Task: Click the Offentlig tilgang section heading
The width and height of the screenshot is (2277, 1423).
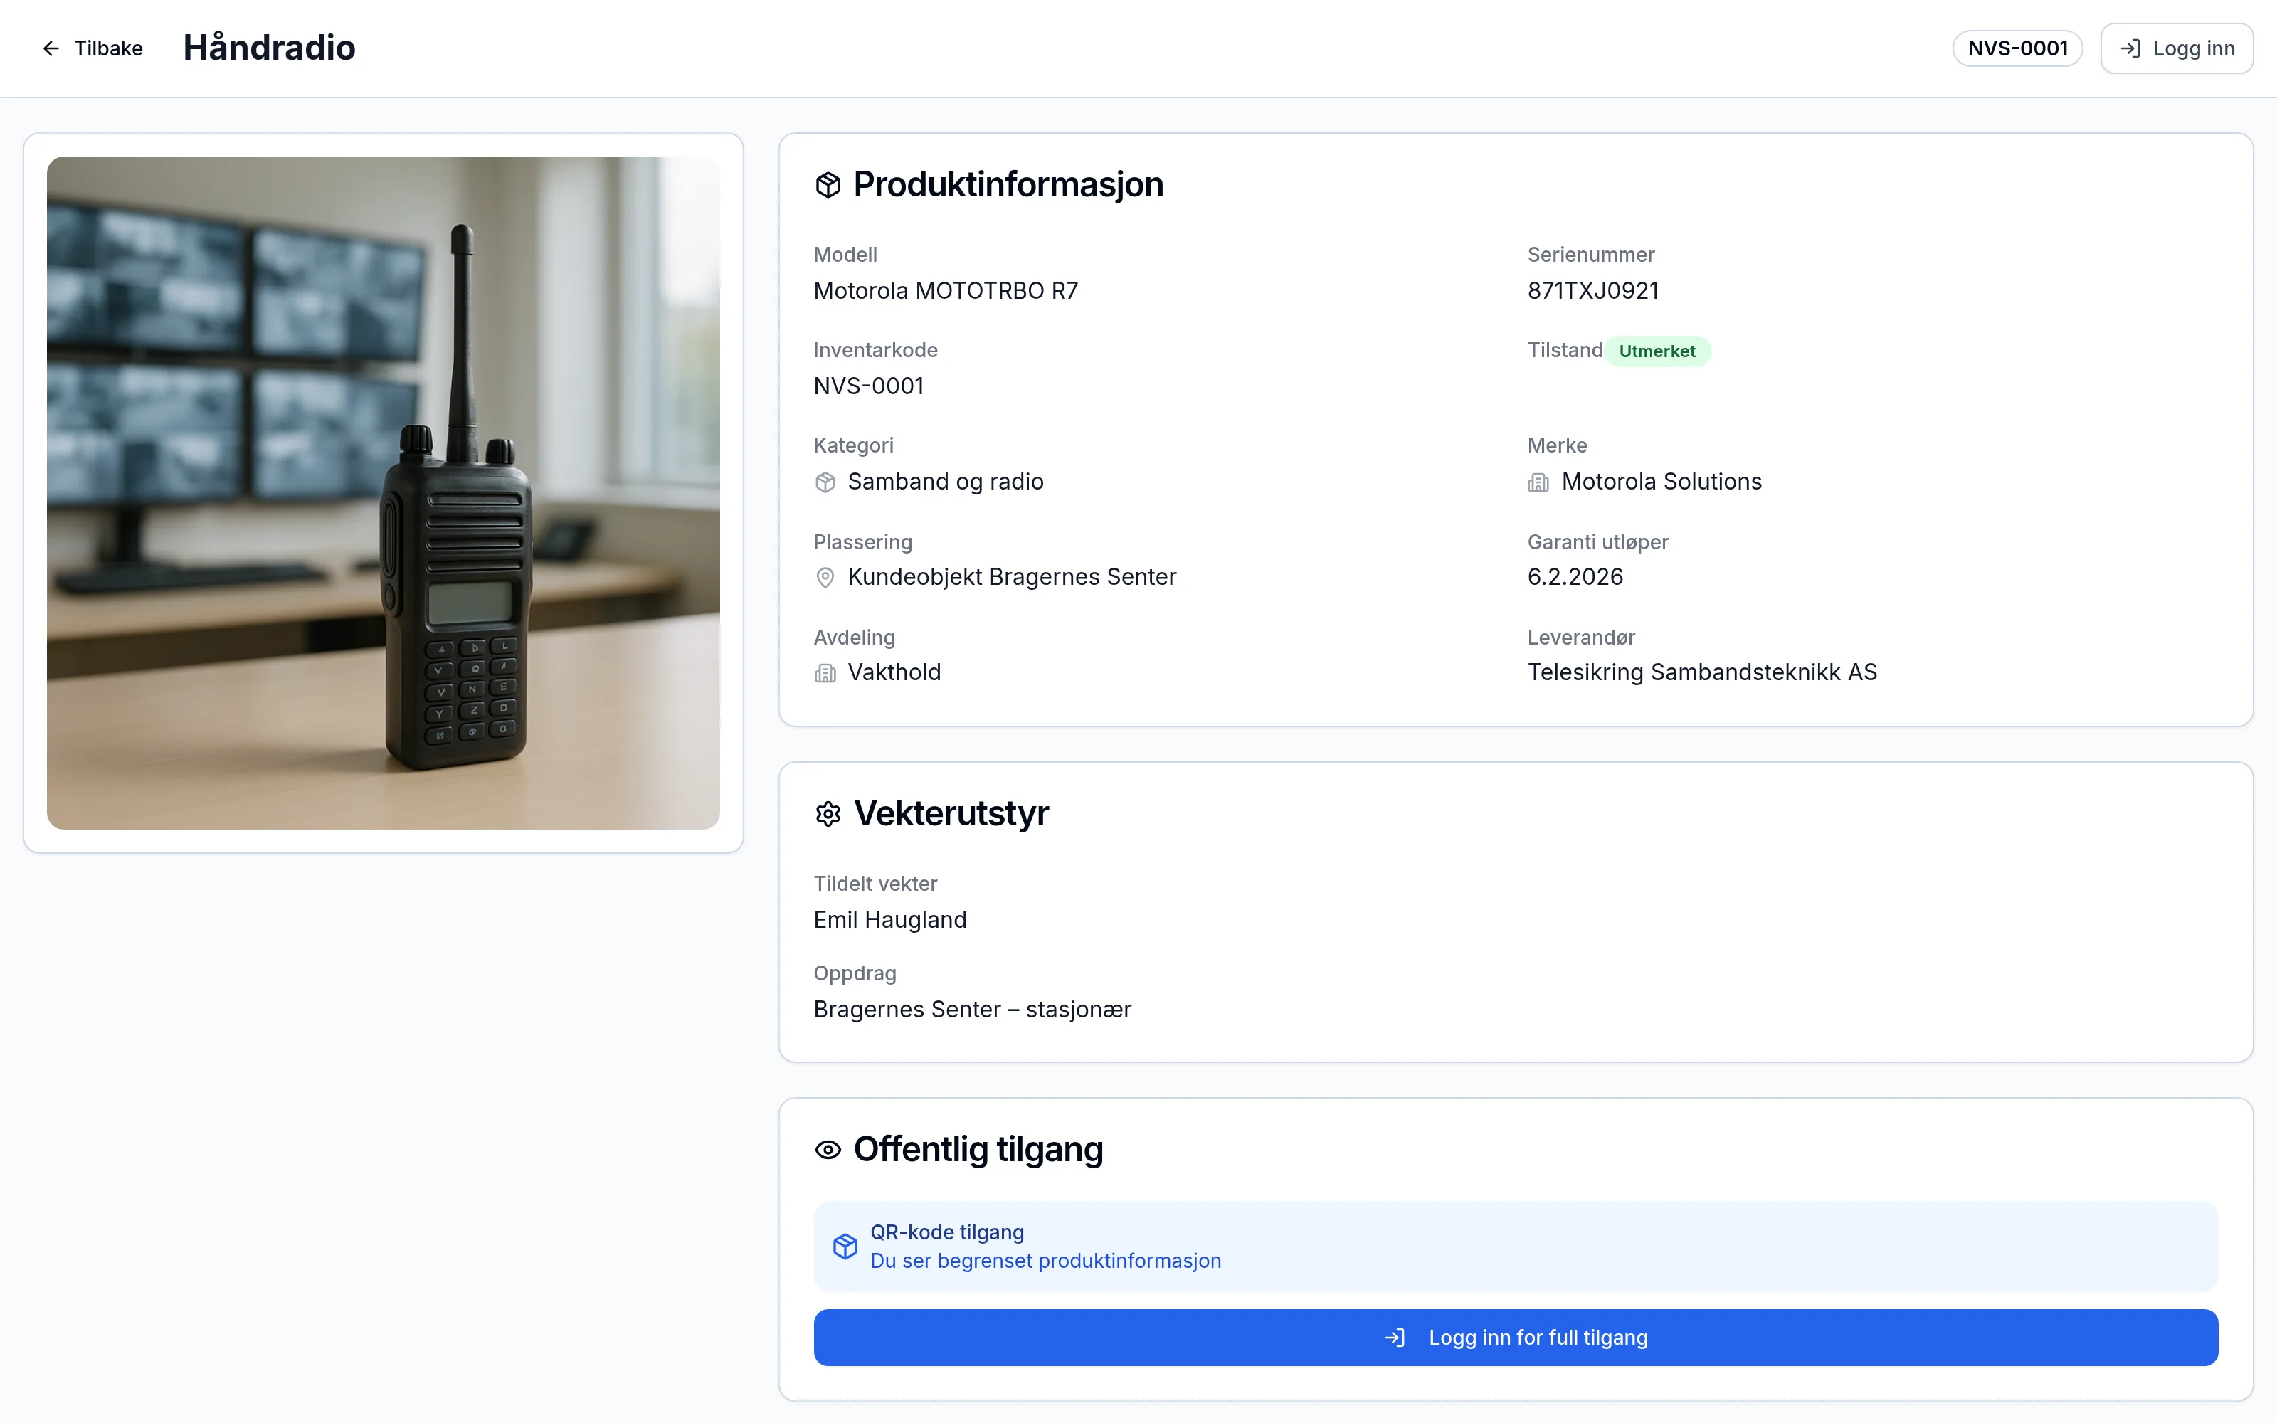Action: tap(978, 1149)
